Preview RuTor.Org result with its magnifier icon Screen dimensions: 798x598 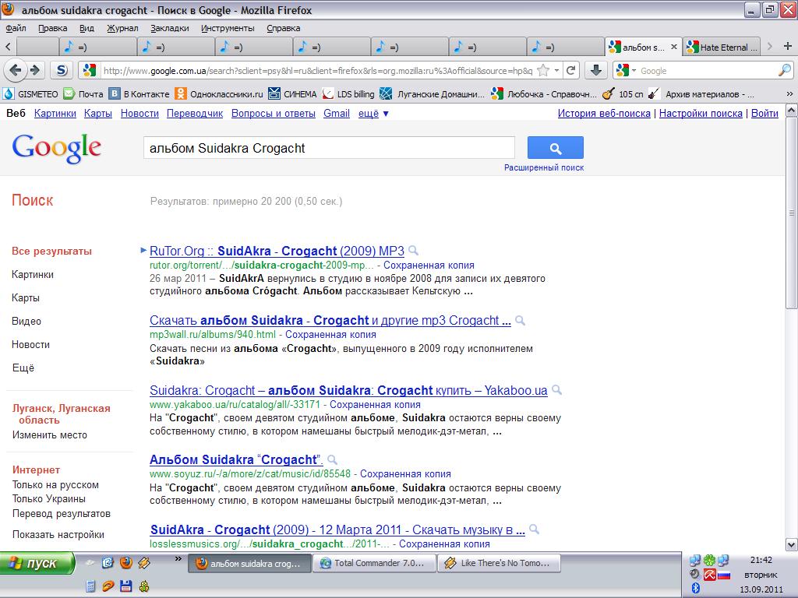pos(414,251)
